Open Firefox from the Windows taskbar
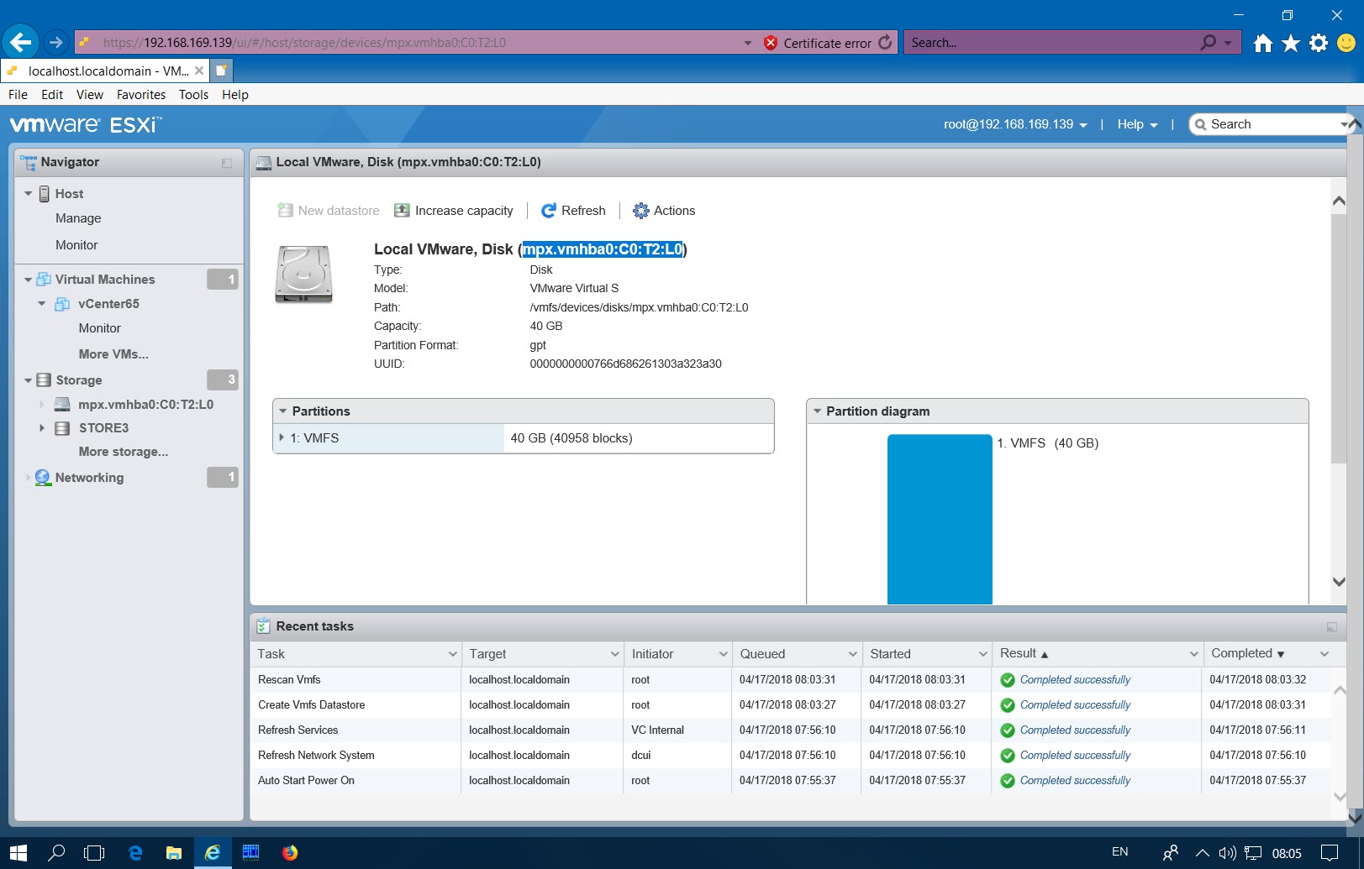This screenshot has width=1364, height=869. (x=290, y=853)
